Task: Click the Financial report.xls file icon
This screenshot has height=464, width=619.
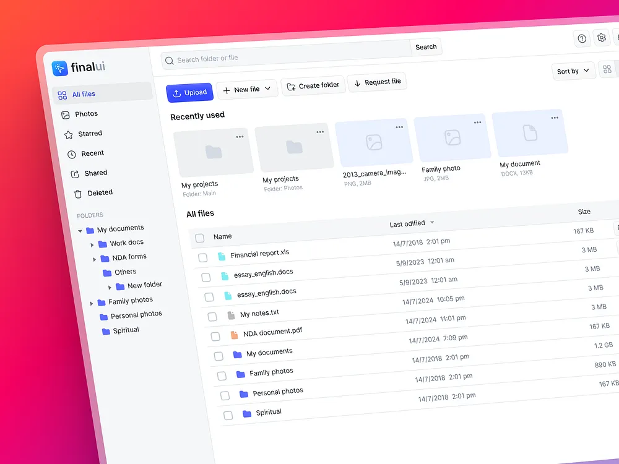Action: pyautogui.click(x=222, y=257)
